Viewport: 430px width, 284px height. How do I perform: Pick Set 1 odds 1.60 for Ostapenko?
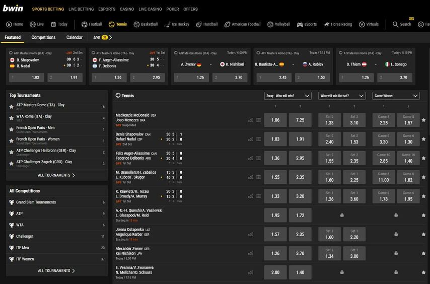329,234
